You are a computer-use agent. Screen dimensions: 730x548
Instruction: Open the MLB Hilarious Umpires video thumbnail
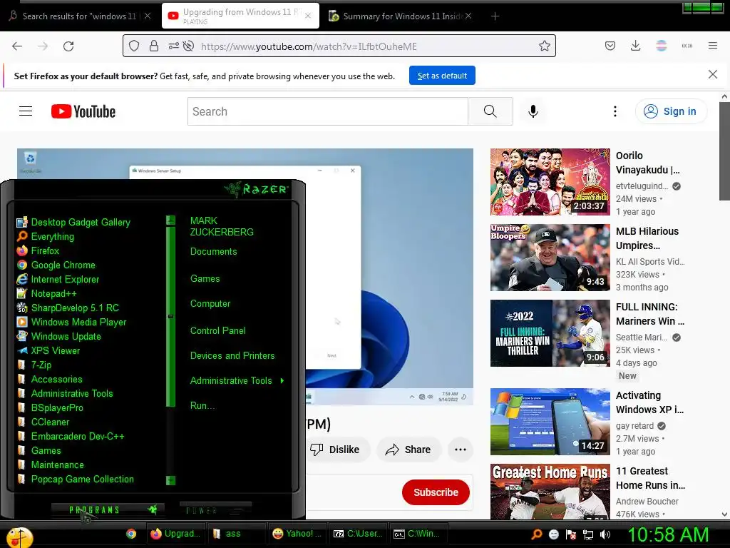[x=550, y=258]
